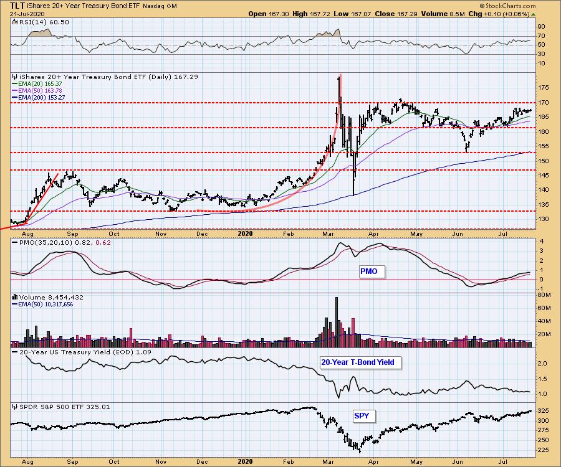Click the 'Mar' label under the price panel

328,234
